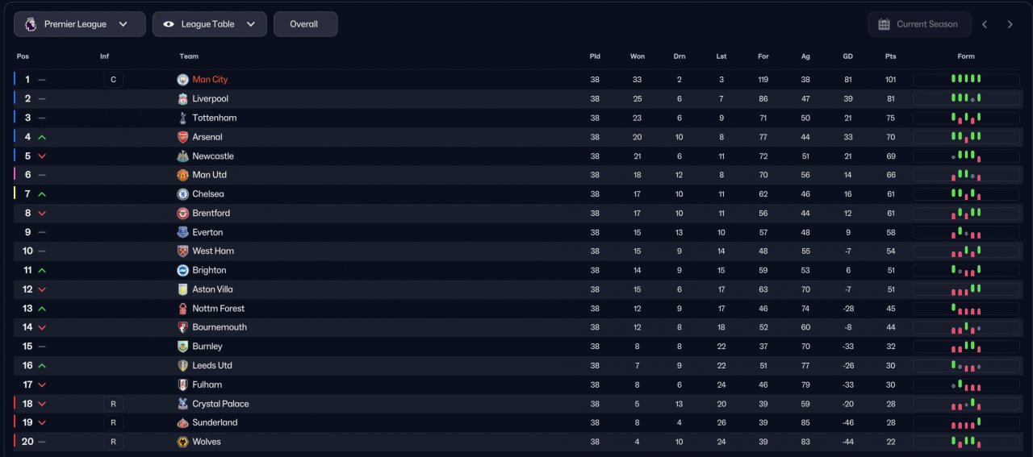The width and height of the screenshot is (1033, 457).
Task: Open the Premier League competition dropdown
Action: coord(79,24)
